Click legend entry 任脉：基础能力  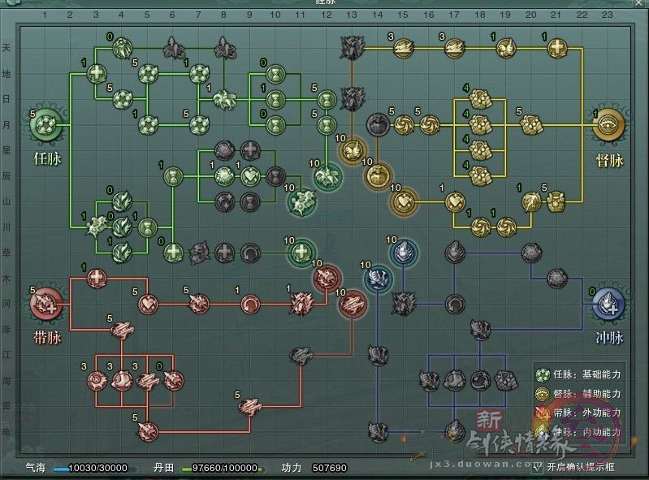pyautogui.click(x=580, y=374)
